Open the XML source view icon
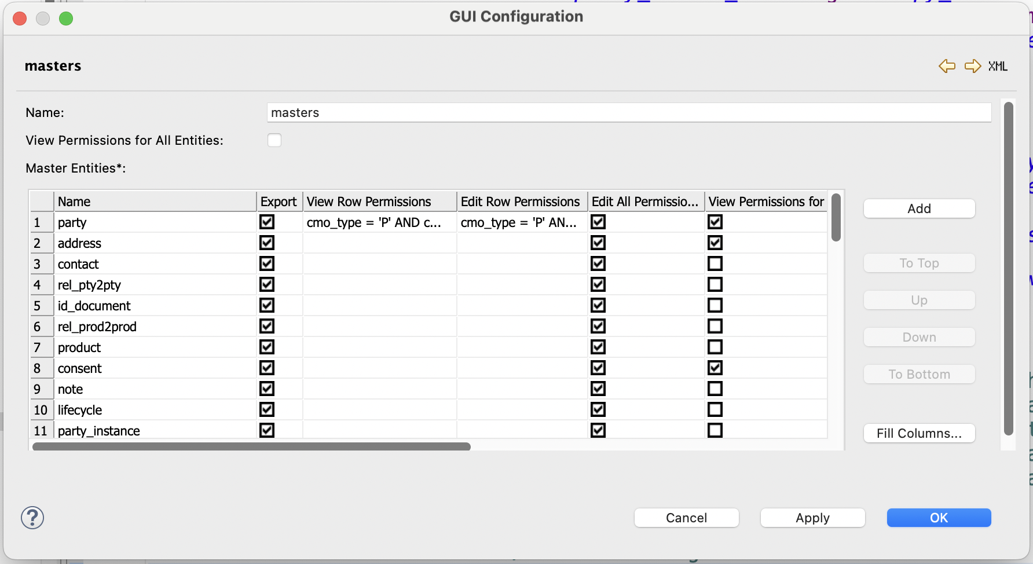 click(998, 66)
